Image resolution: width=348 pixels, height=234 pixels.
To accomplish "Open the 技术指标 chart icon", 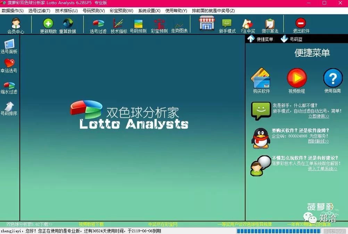I will point(119,26).
